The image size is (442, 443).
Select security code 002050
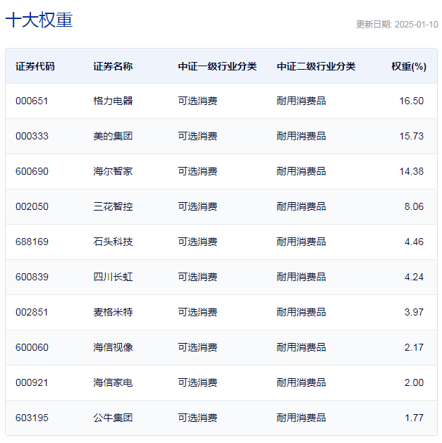click(x=32, y=206)
